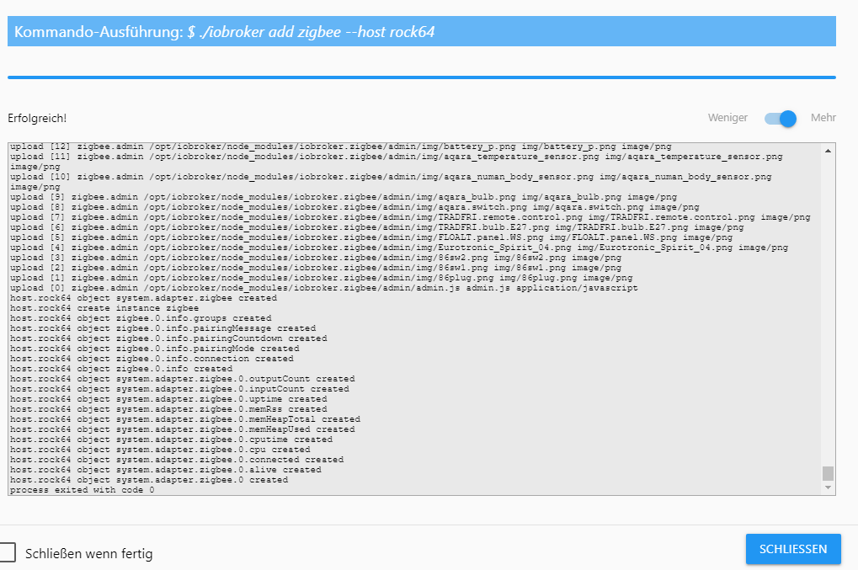
Task: Click line 'system.adapter.zigbee.0.cputime created'
Action: point(171,439)
